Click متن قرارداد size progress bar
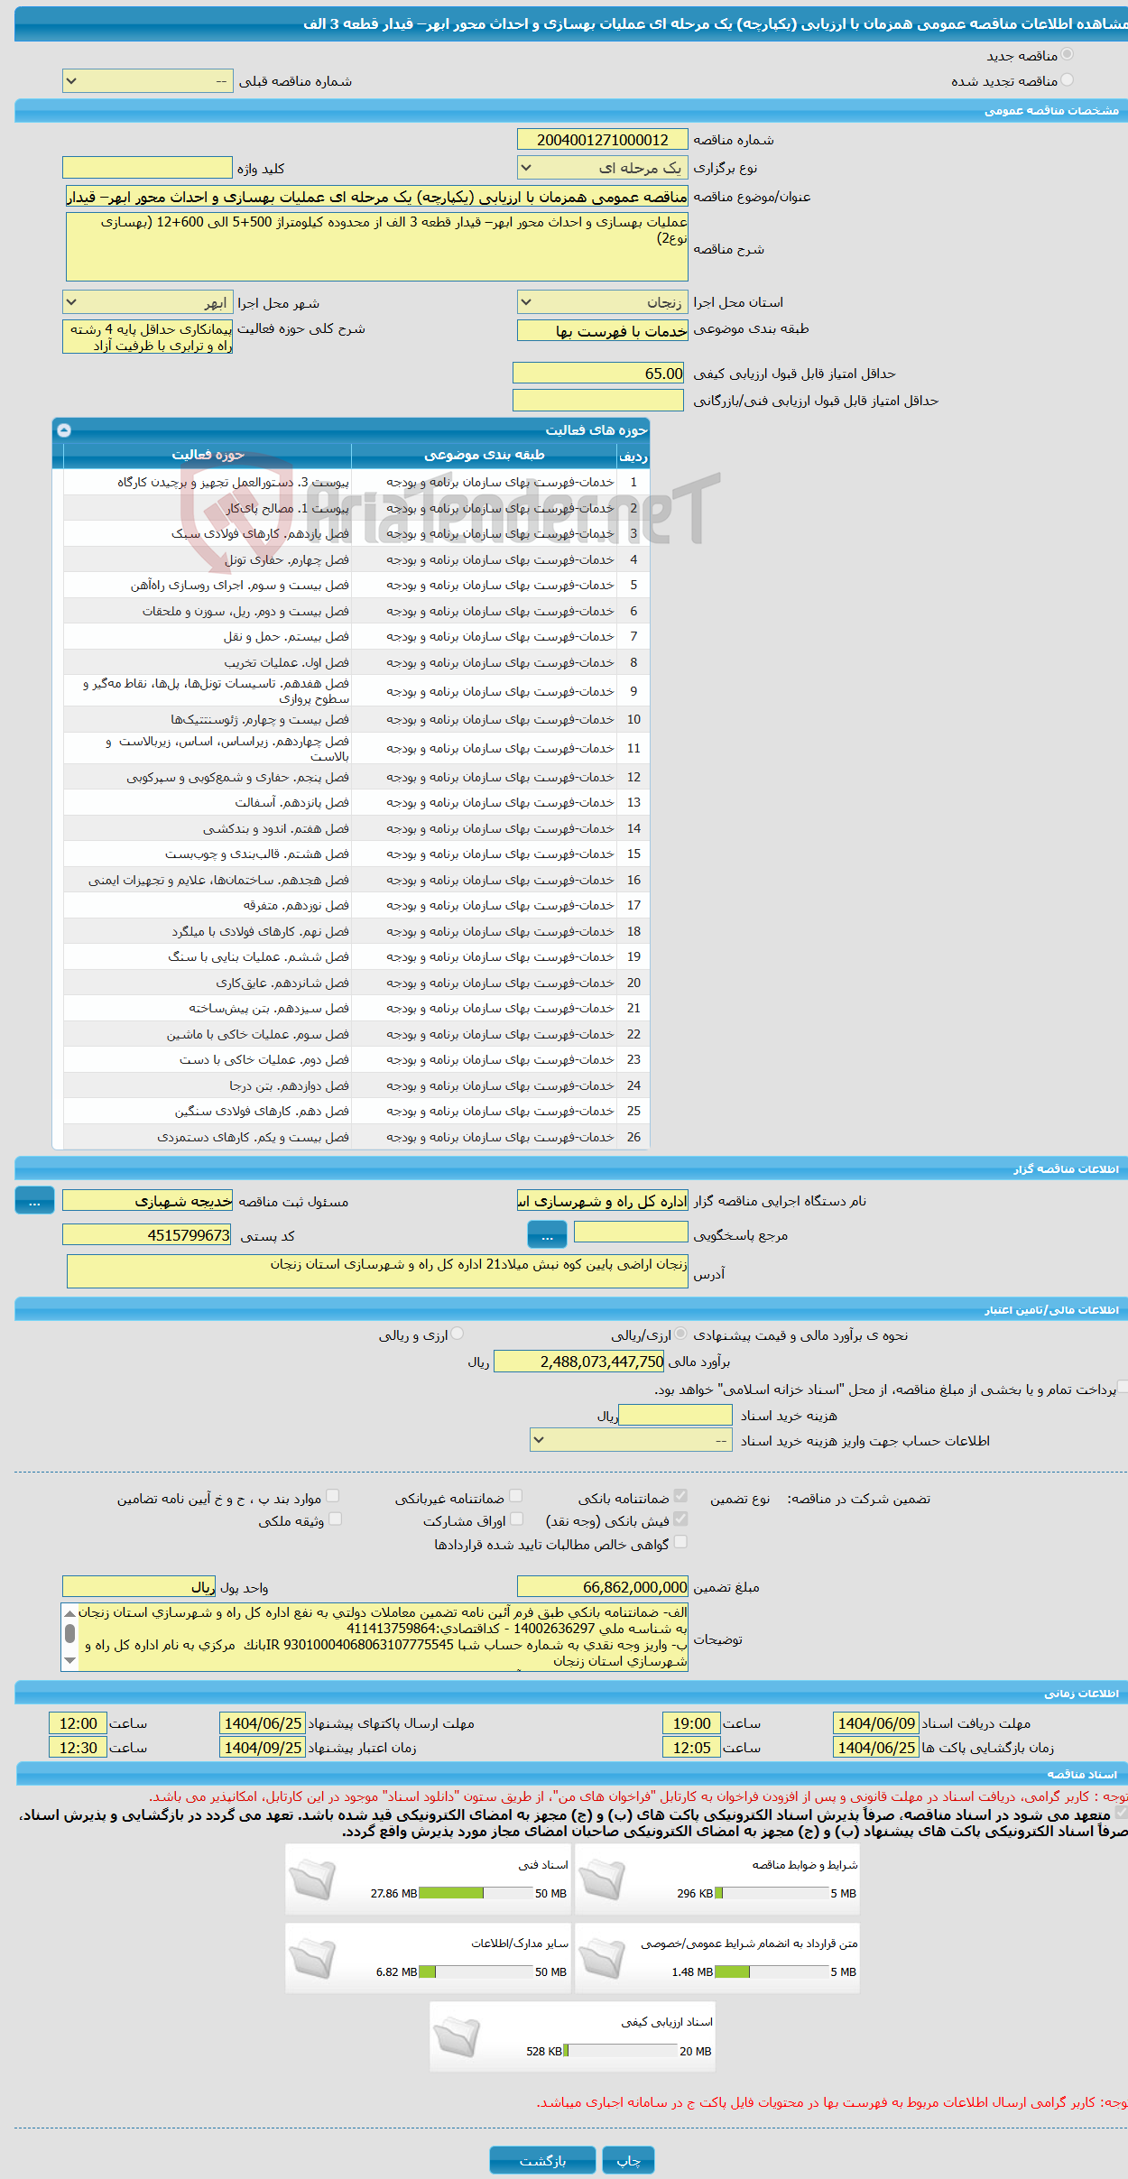This screenshot has height=2179, width=1128. [772, 1971]
